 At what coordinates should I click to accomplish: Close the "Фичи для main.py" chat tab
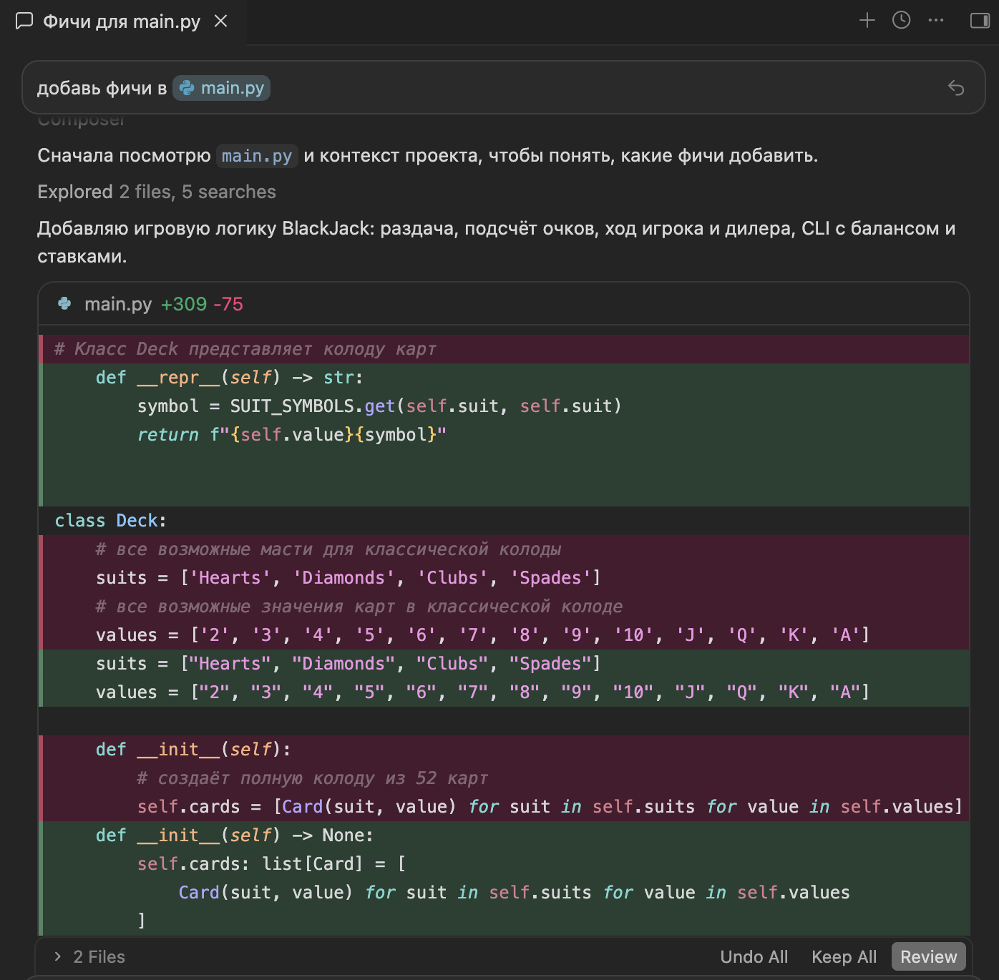[221, 21]
